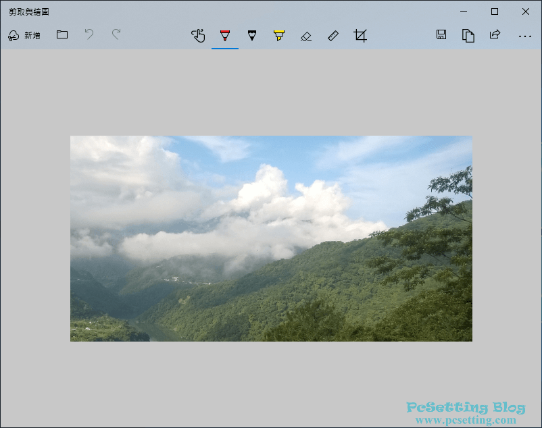This screenshot has width=542, height=428.
Task: Close the 剪取與繪圖 window
Action: [x=526, y=11]
